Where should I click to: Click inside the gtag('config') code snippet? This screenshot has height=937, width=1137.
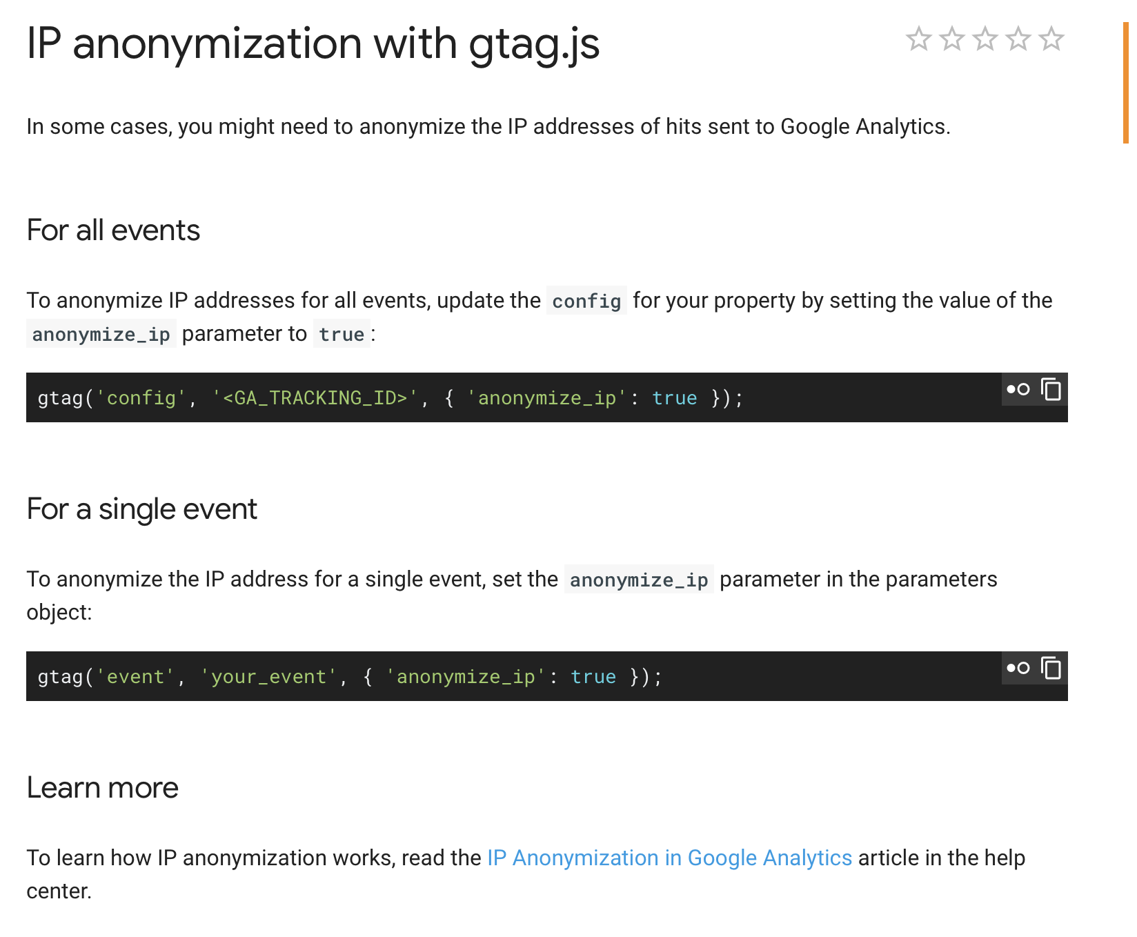point(390,398)
